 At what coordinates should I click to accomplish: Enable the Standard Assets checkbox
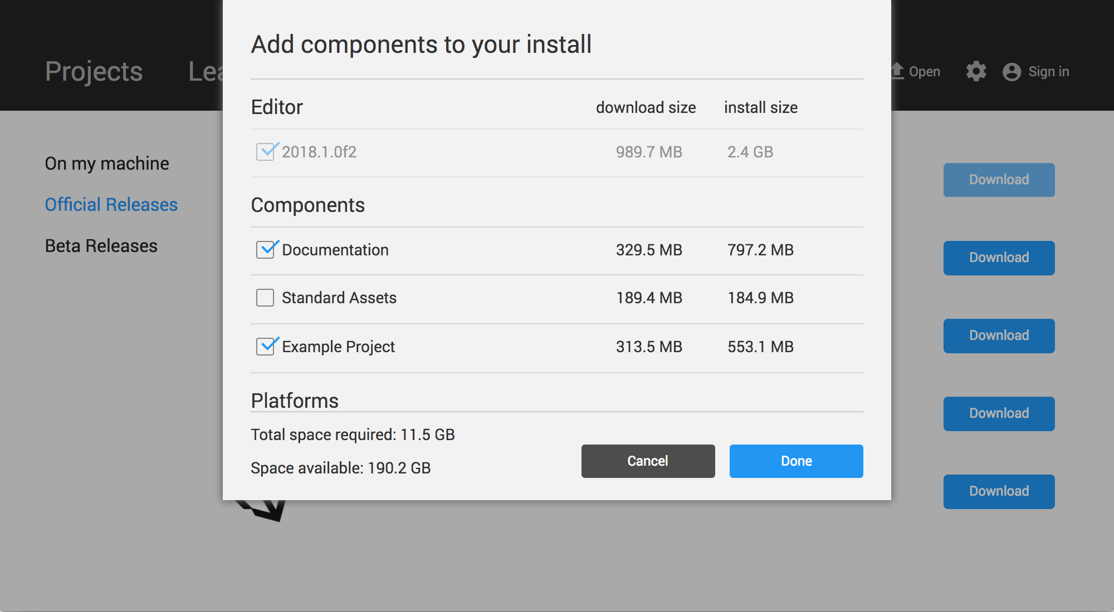point(266,298)
